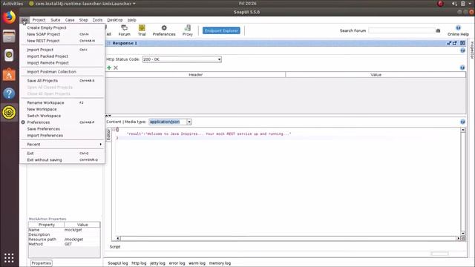Choose Import Project menu entry

(x=40, y=50)
